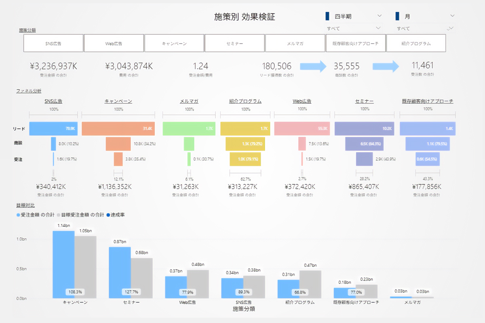Screen dimensions: 485x323
Task: Select the Web広告 category slicer button
Action: click(x=114, y=43)
